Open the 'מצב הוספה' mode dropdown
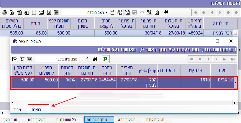The height and width of the screenshot is (123, 241). [106, 13]
